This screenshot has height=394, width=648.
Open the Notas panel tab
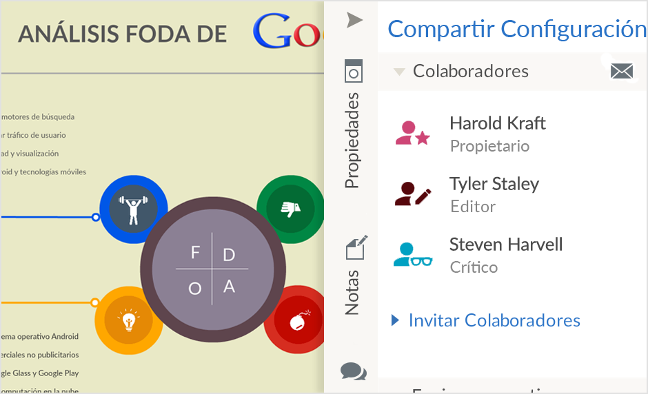pyautogui.click(x=352, y=293)
